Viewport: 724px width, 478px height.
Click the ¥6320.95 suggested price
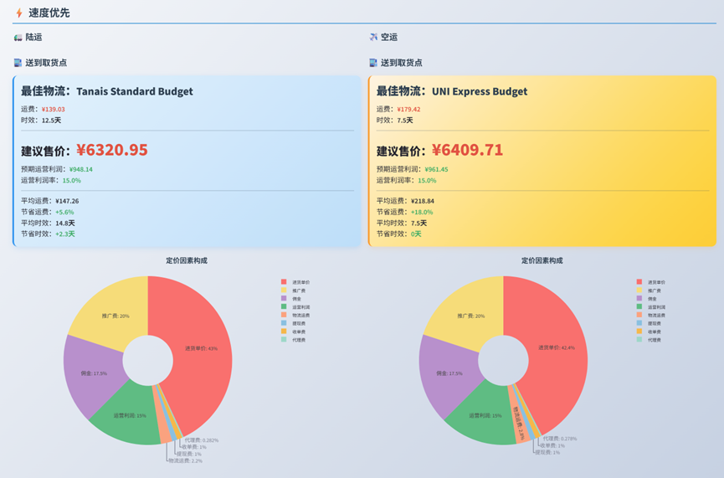coord(111,150)
